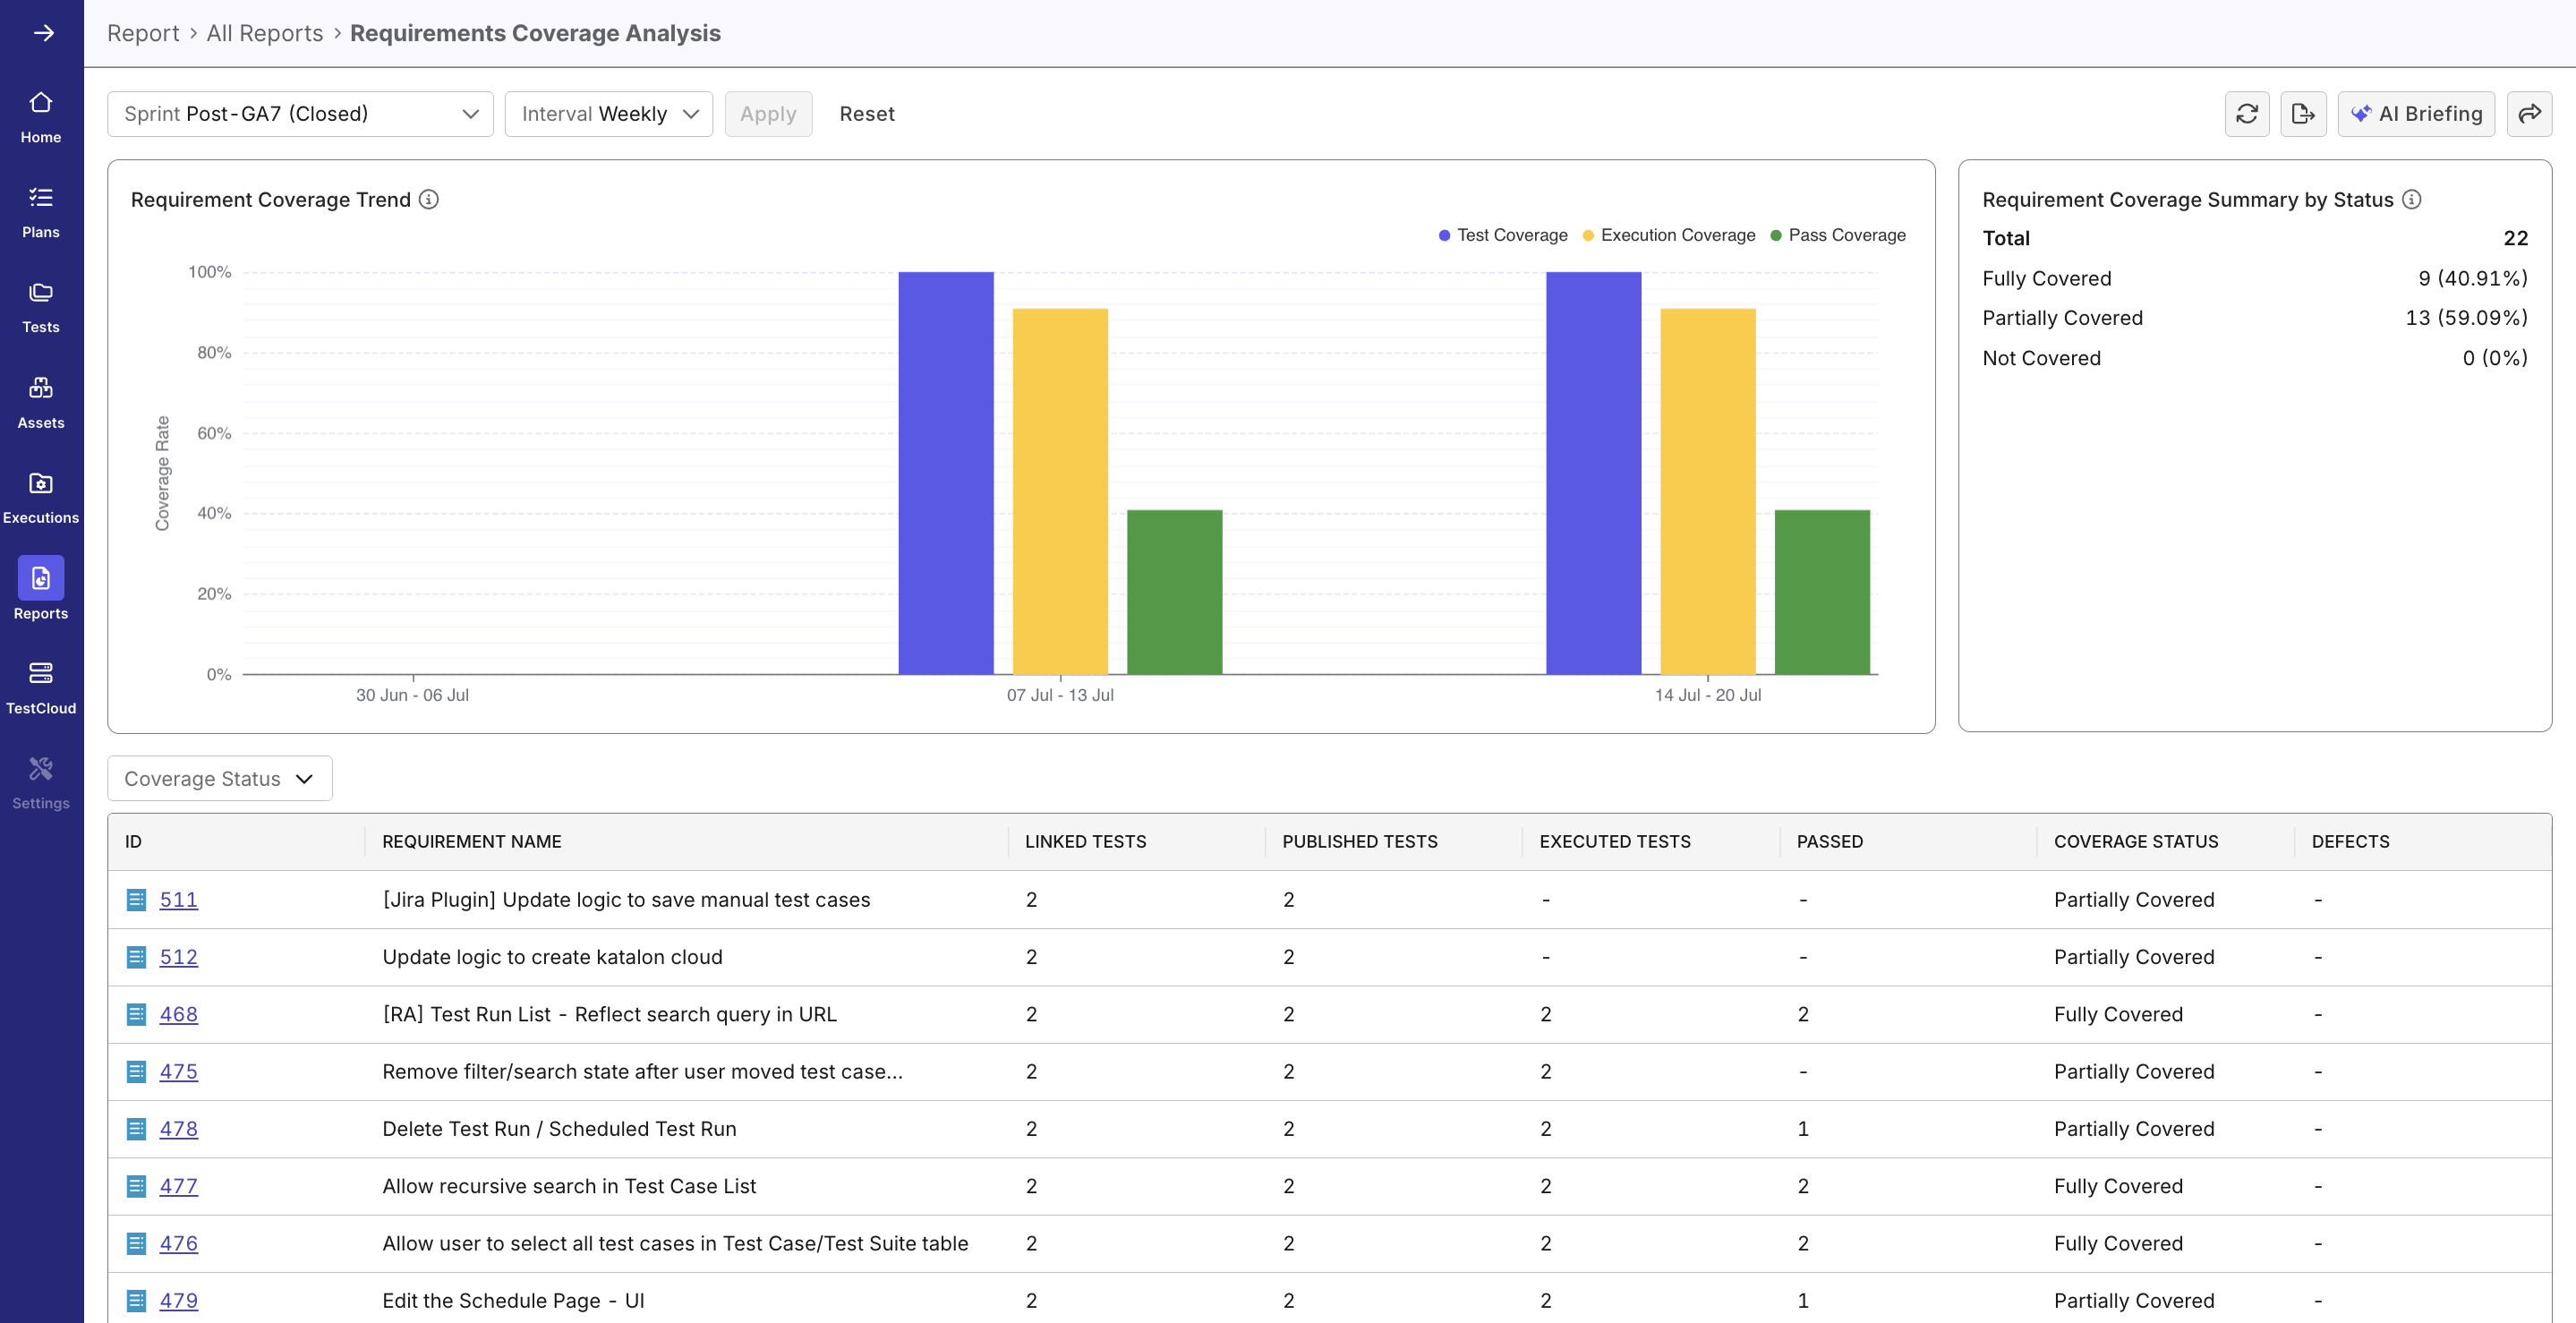
Task: Click the AI Briefing button
Action: [x=2417, y=113]
